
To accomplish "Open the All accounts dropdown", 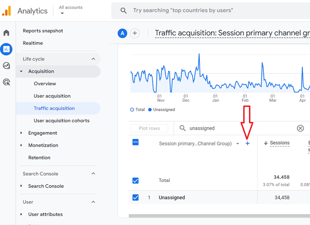I will 70,10.
